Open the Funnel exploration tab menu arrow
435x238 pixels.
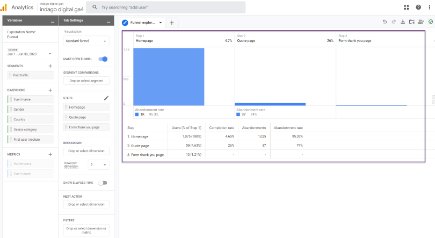(160, 23)
